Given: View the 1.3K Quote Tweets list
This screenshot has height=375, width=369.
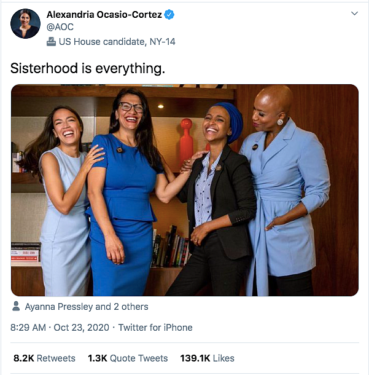Looking at the screenshot, I should pos(128,358).
